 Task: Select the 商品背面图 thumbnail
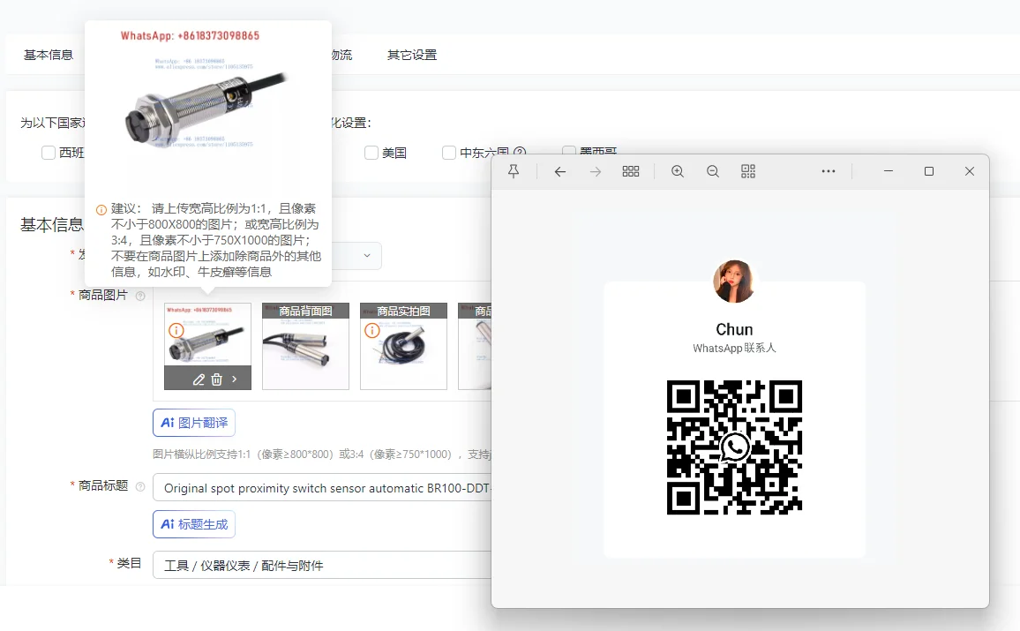click(x=306, y=346)
